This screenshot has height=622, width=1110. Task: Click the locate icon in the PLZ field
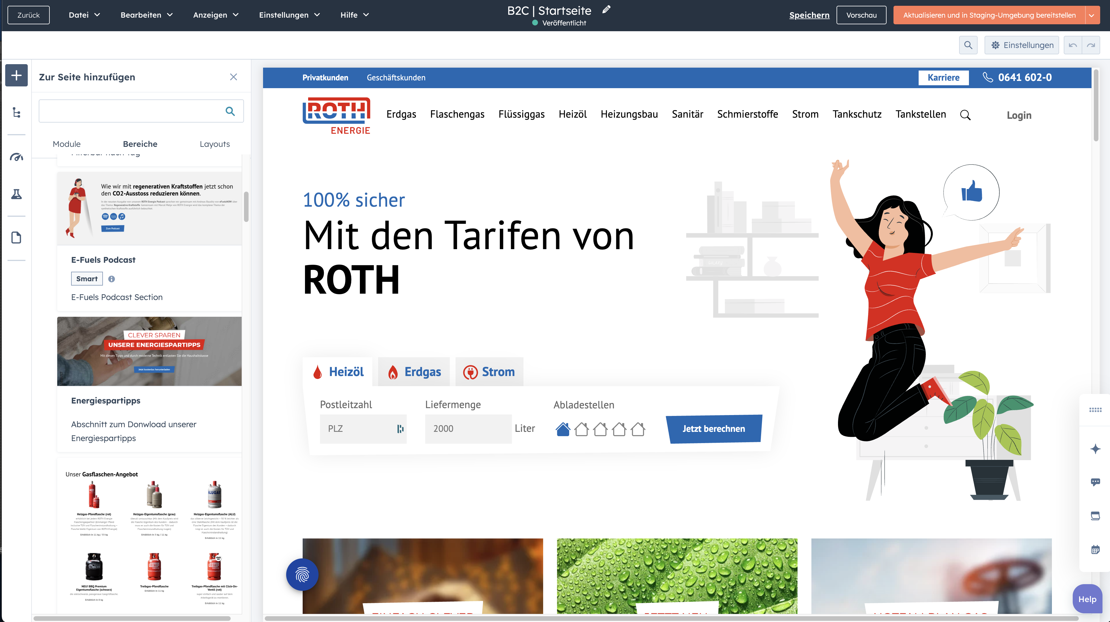[x=400, y=429]
